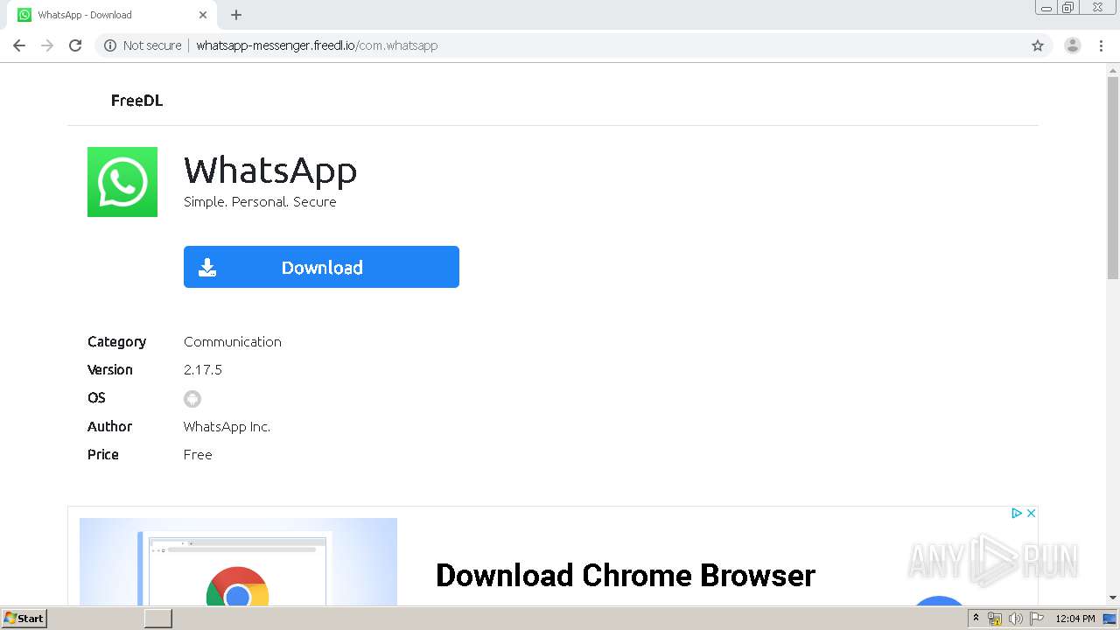This screenshot has width=1120, height=630.
Task: Go back using the browser back arrow
Action: [x=19, y=45]
